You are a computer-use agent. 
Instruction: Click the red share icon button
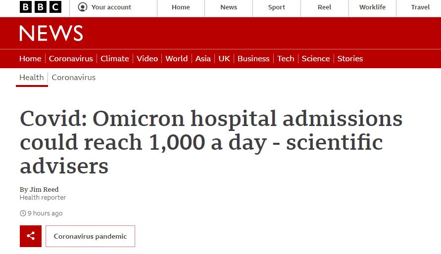(31, 236)
